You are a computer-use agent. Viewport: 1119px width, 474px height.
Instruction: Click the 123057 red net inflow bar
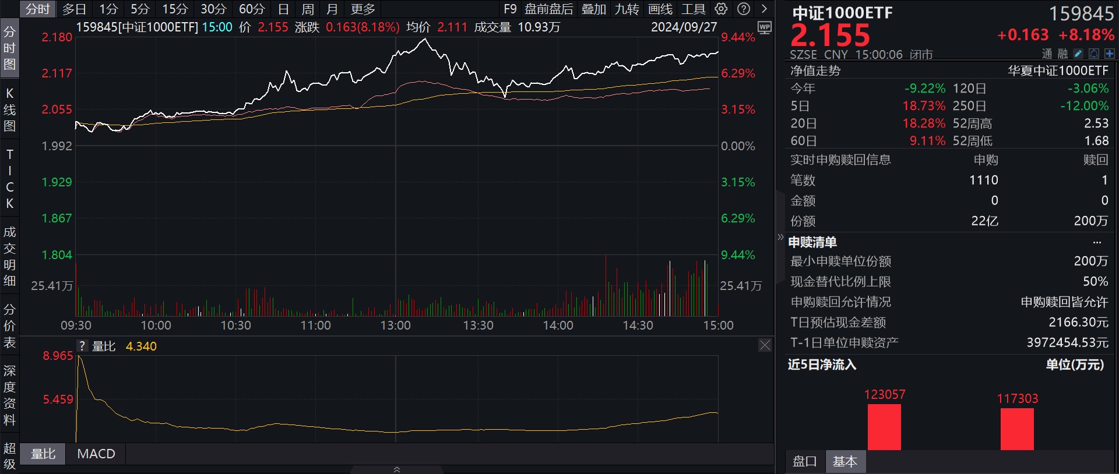pos(884,427)
